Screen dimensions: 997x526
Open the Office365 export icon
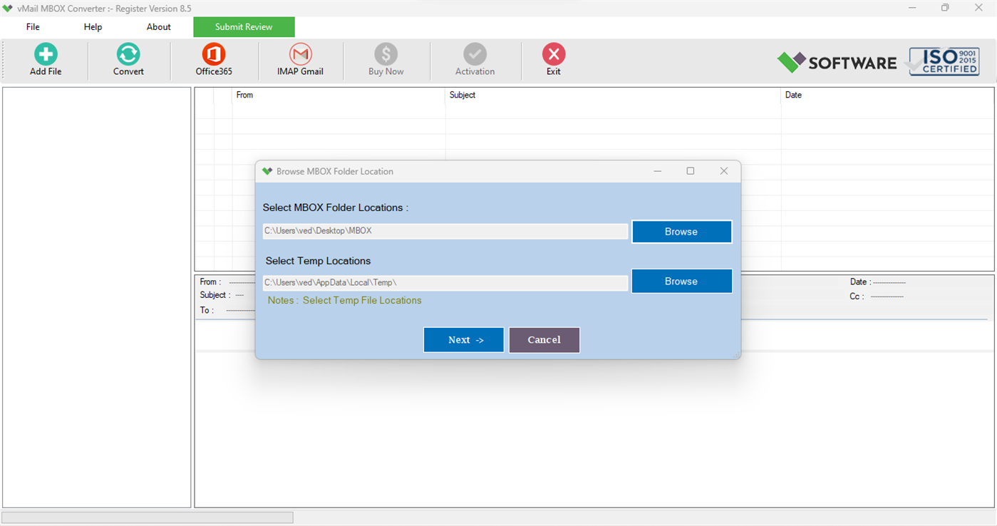(213, 58)
